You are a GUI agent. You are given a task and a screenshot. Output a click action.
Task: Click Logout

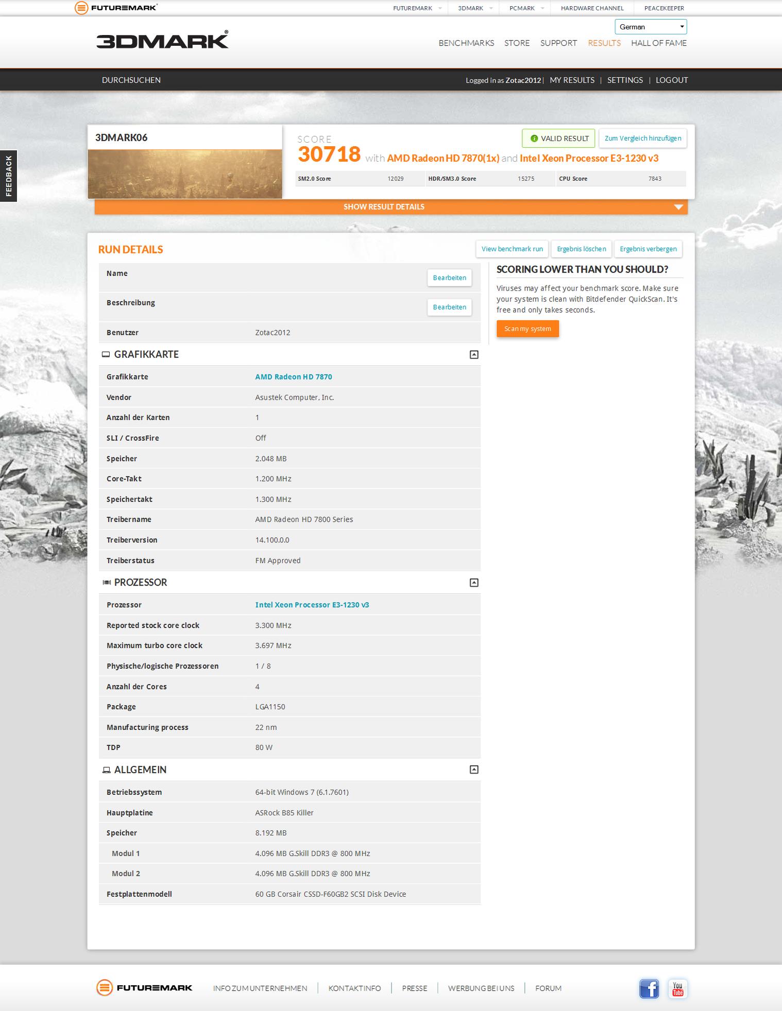pos(672,80)
